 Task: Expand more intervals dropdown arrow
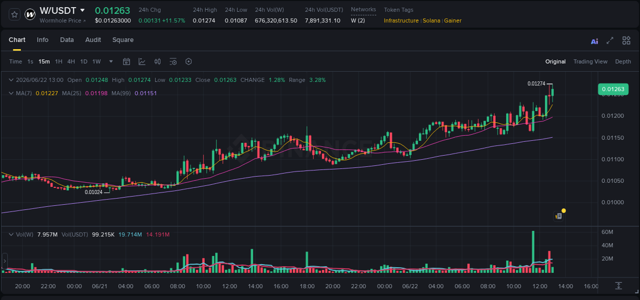coord(111,61)
